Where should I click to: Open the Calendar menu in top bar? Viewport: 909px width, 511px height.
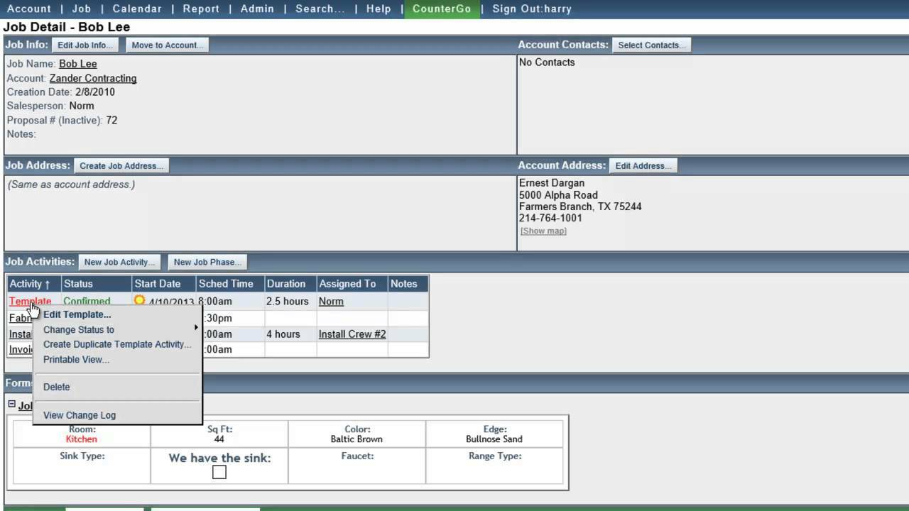tap(137, 9)
